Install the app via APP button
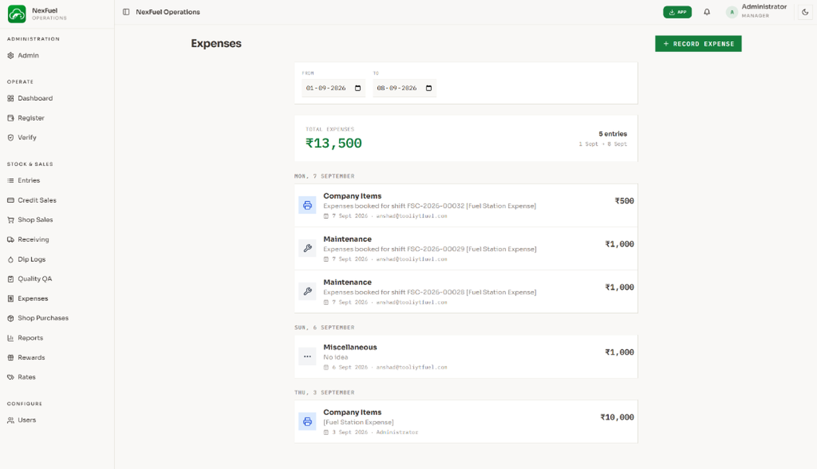The height and width of the screenshot is (469, 817). [x=677, y=12]
